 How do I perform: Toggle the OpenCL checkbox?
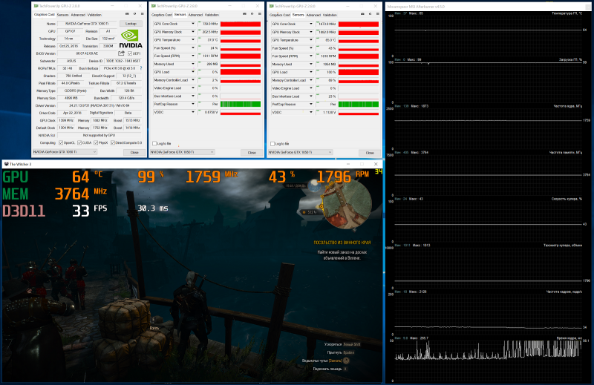(61, 142)
